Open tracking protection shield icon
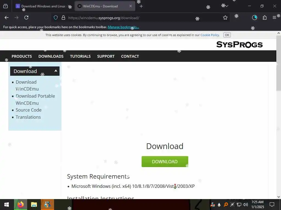This screenshot has width=281, height=210. coord(56,18)
